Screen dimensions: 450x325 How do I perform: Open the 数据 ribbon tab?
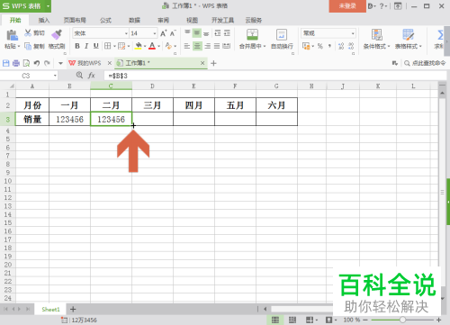point(134,20)
